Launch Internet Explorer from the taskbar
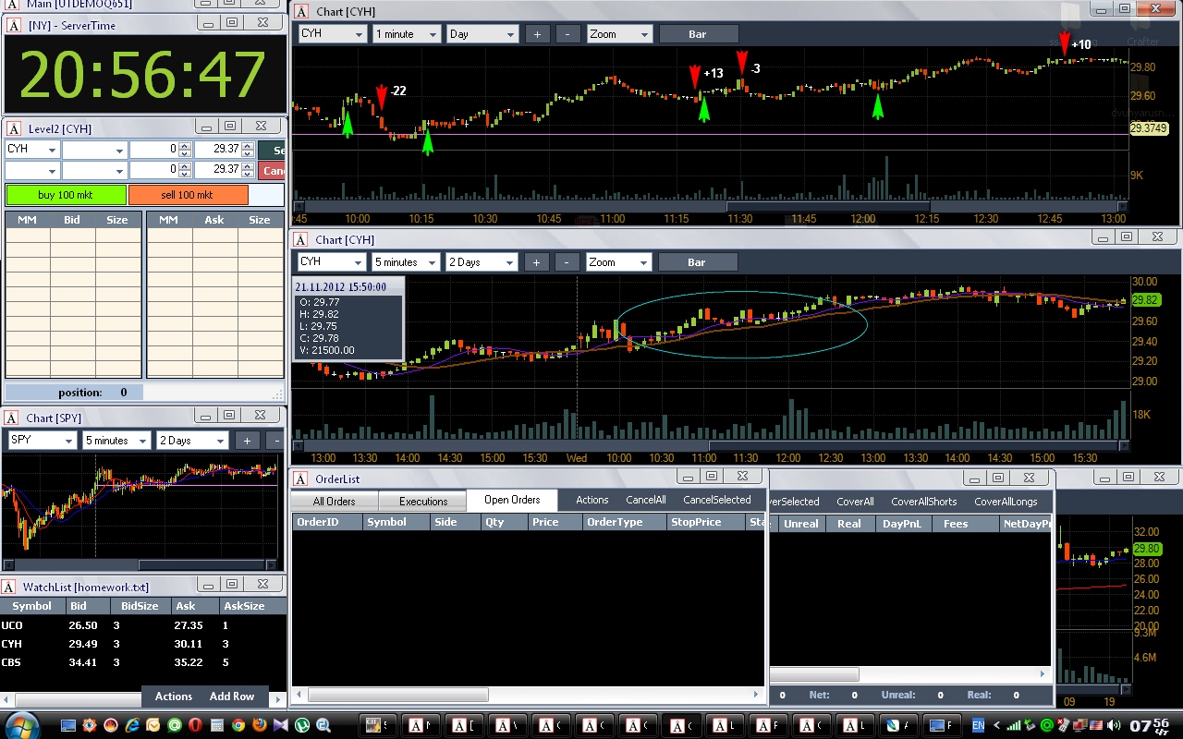Image resolution: width=1183 pixels, height=739 pixels. (132, 726)
